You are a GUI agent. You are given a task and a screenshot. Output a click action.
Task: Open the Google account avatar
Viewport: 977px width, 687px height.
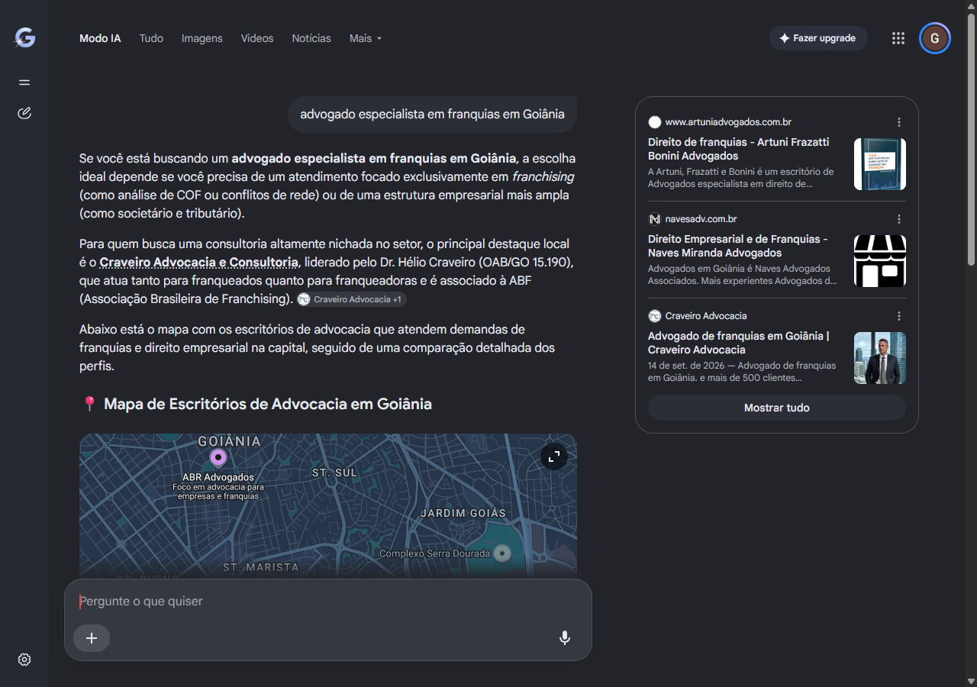[935, 38]
